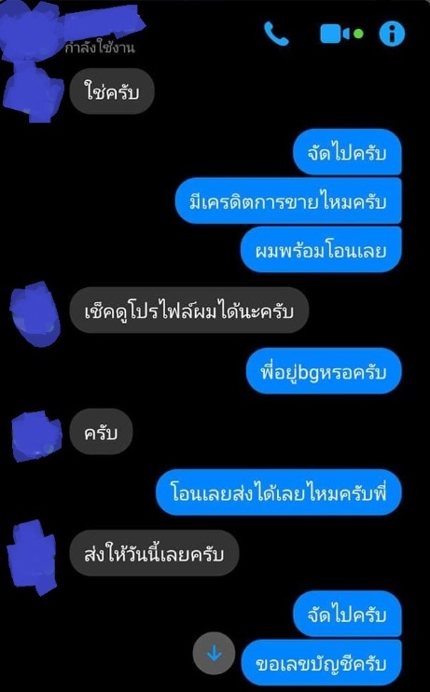This screenshot has width=430, height=692.
Task: Select the received message ส่งให้วันนี้เลยครับ
Action: (154, 553)
